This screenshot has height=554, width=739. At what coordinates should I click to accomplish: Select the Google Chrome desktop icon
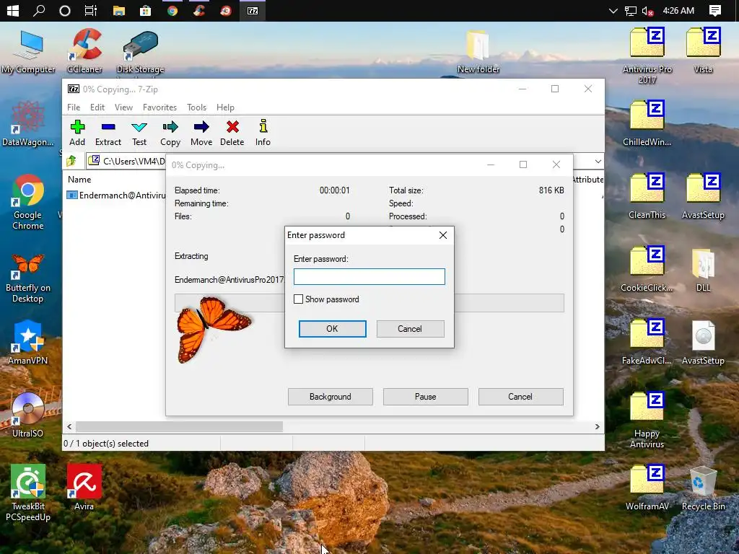(x=28, y=203)
